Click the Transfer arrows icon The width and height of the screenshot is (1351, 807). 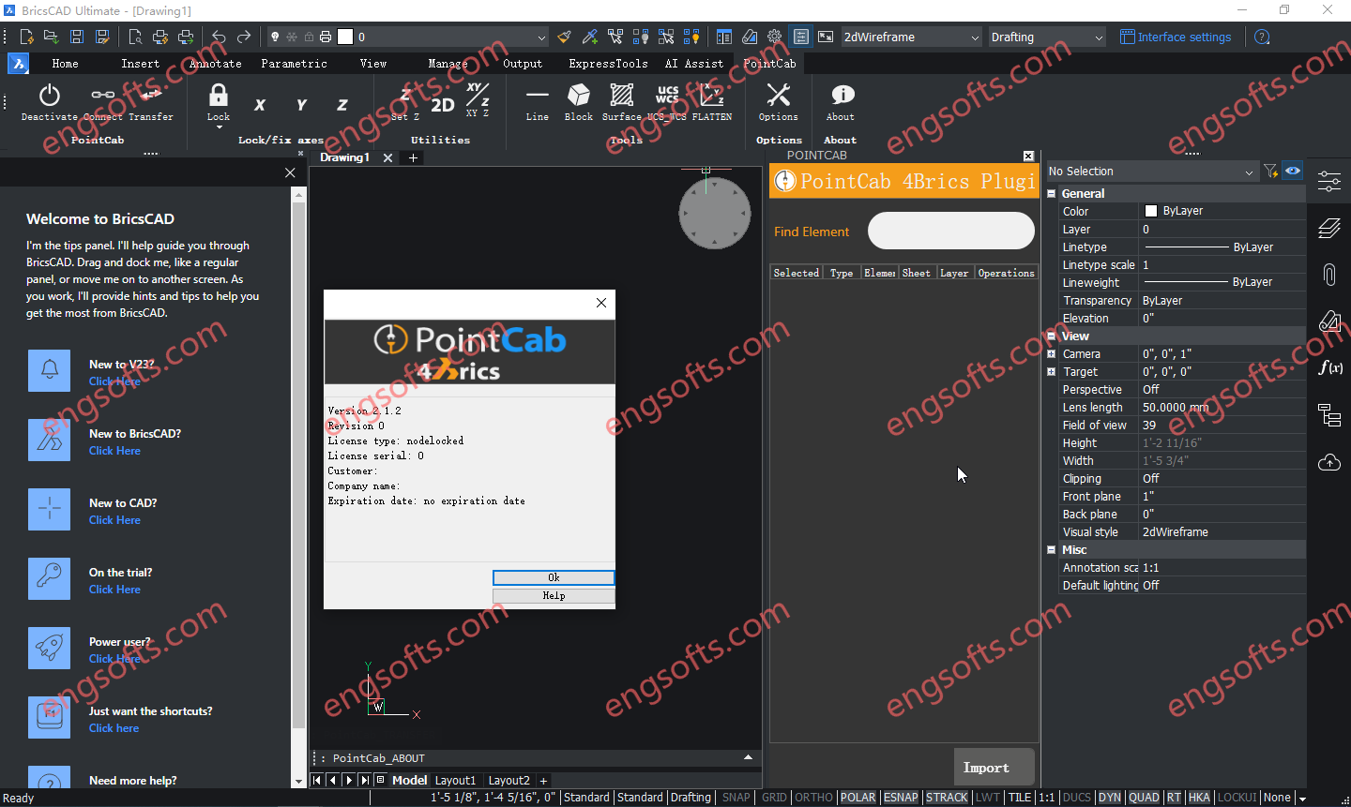coord(151,96)
